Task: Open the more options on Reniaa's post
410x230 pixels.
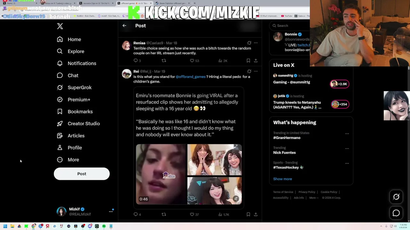Action: pos(256,43)
